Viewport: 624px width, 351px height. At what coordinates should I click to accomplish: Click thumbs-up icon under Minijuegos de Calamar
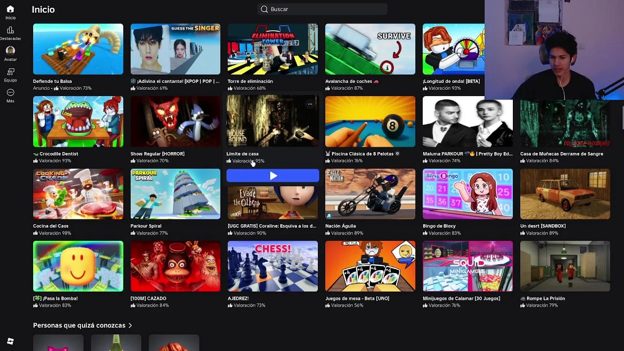[425, 306]
